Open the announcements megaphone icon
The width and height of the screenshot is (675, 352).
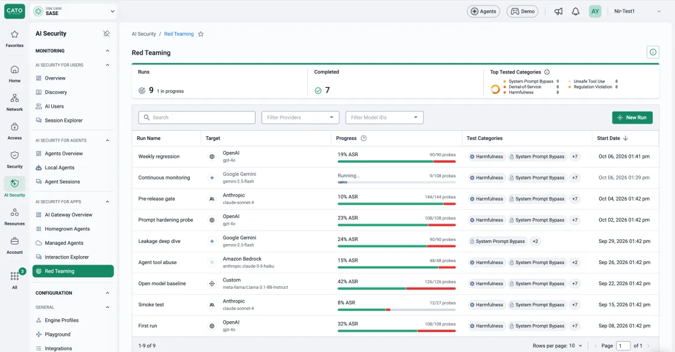pyautogui.click(x=558, y=11)
